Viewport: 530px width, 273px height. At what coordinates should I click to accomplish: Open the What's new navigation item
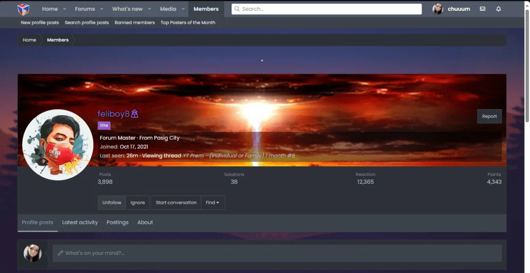[128, 9]
